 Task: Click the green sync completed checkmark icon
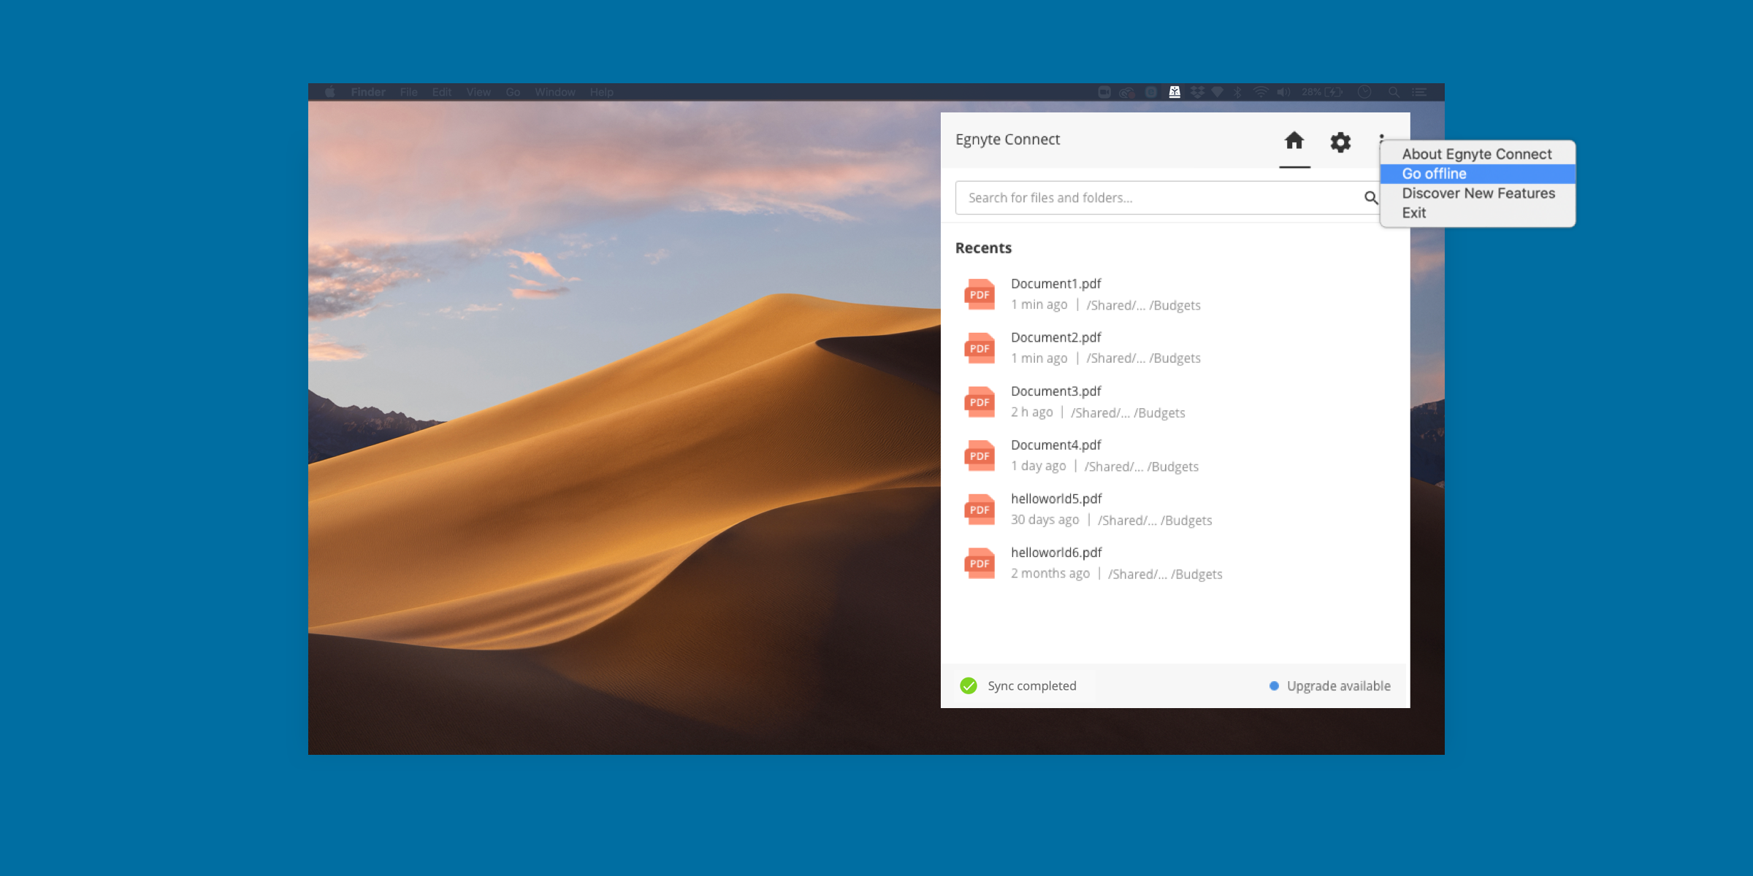[969, 685]
